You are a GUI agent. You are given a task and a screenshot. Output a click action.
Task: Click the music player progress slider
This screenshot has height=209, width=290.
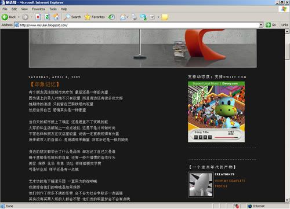tap(226, 137)
